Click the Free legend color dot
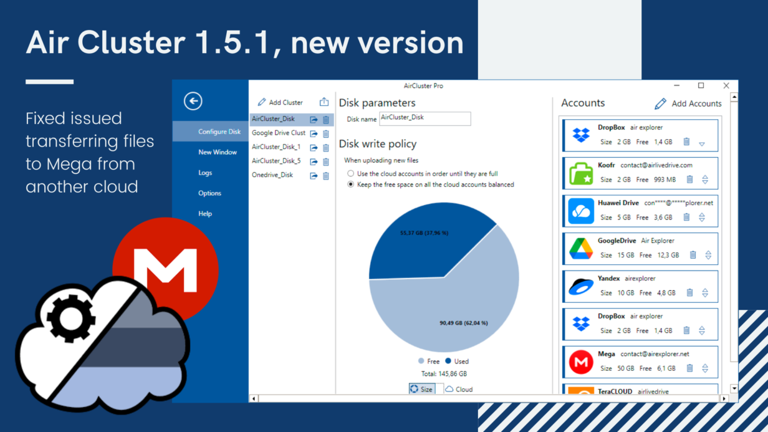The height and width of the screenshot is (432, 768). (421, 361)
